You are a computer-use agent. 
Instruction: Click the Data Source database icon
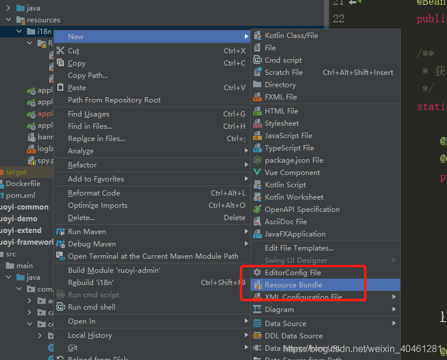(x=257, y=323)
